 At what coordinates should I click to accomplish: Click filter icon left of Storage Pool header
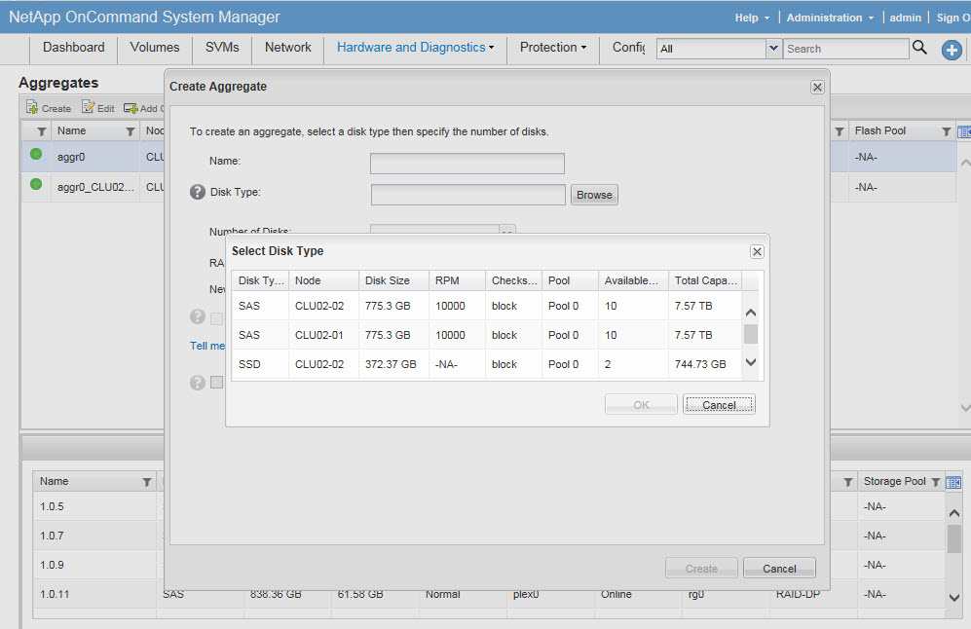point(847,482)
